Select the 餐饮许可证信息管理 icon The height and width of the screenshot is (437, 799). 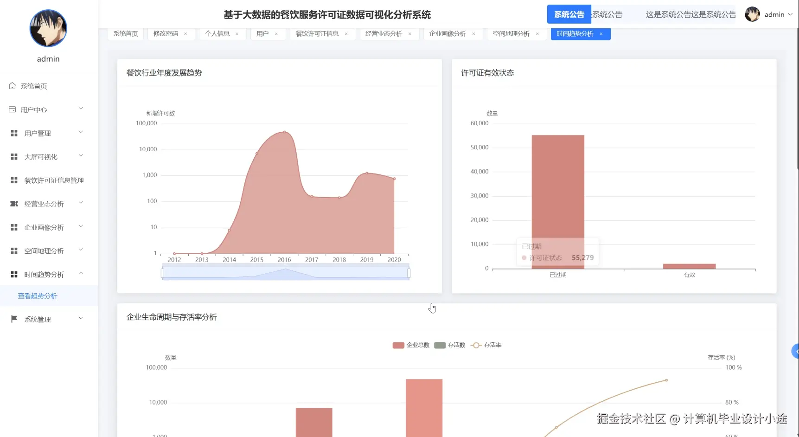tap(13, 180)
